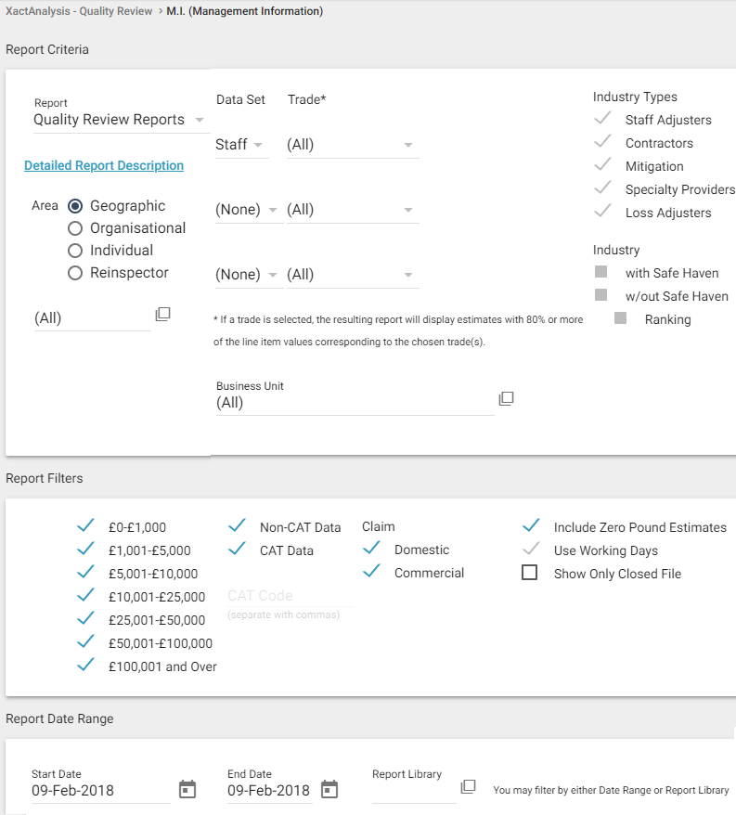Open the Business Unit selector icon
This screenshot has width=736, height=815.
tap(506, 398)
